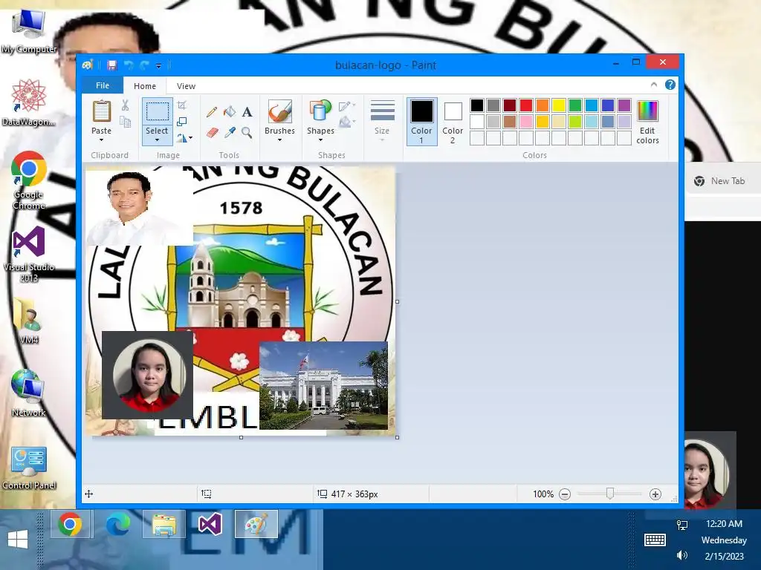The height and width of the screenshot is (570, 761).
Task: Click the Undo arrow in title bar
Action: click(128, 65)
